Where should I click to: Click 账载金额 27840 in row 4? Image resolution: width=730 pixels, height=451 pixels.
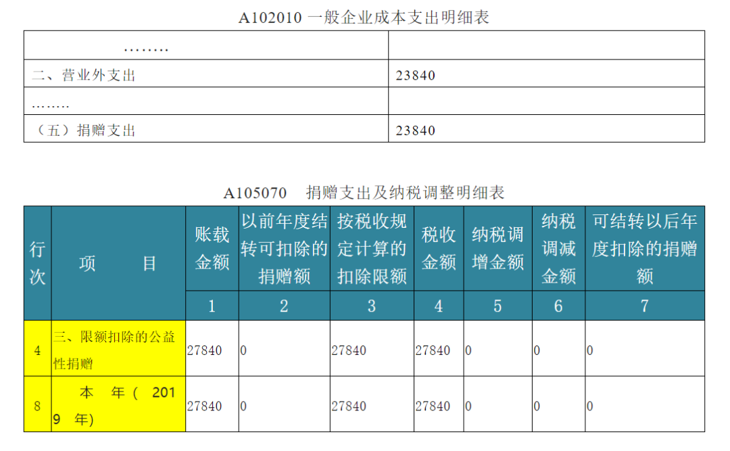click(204, 350)
